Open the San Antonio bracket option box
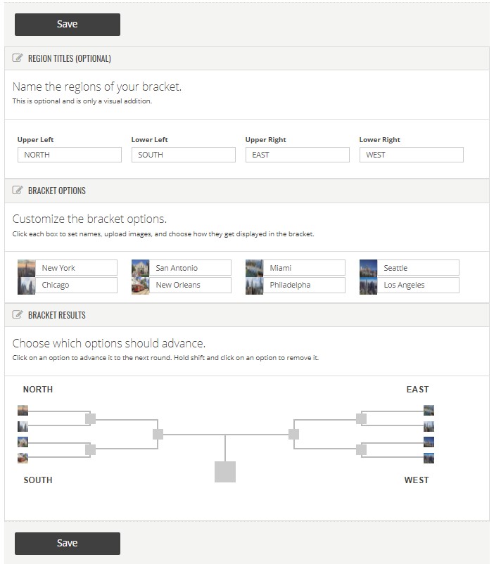This screenshot has width=501, height=564. pyautogui.click(x=190, y=268)
